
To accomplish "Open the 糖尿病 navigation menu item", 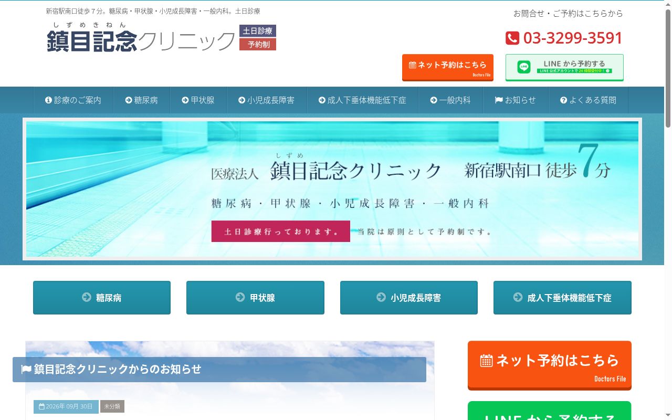I will tap(142, 100).
